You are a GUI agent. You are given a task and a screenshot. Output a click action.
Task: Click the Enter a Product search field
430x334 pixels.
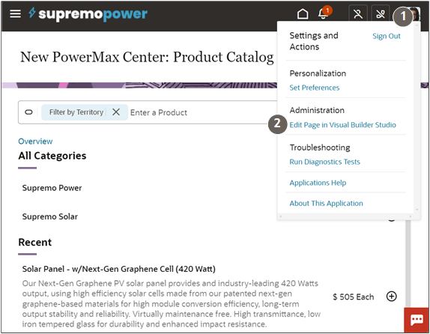point(203,112)
